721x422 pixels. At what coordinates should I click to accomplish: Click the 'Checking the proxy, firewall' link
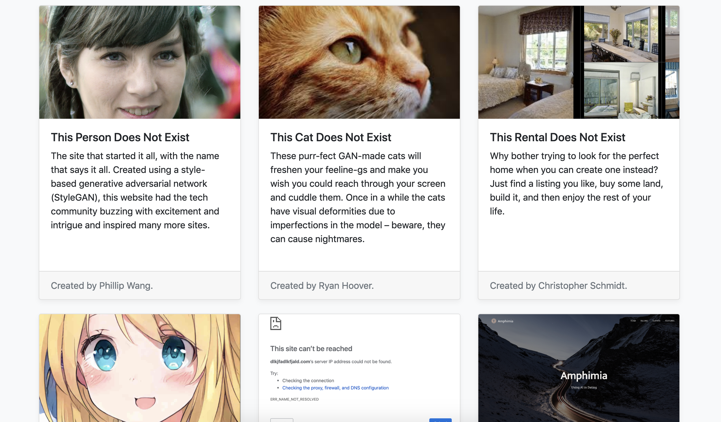point(335,388)
